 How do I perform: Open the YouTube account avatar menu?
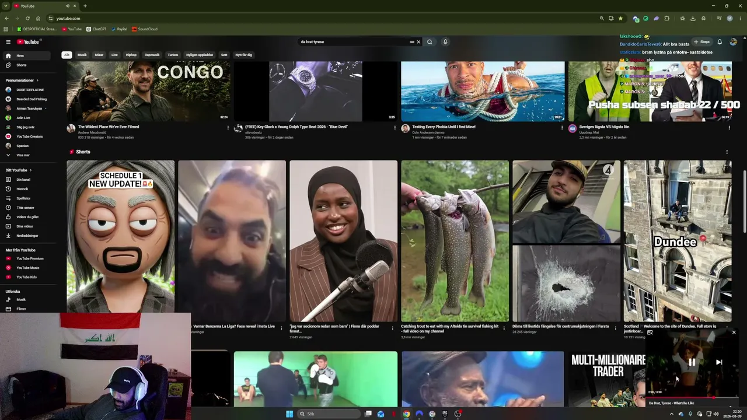(x=734, y=42)
